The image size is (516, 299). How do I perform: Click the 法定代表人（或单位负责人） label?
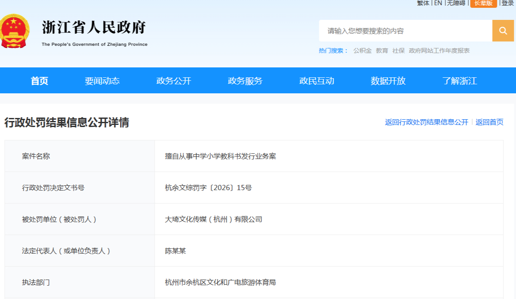[x=66, y=251]
